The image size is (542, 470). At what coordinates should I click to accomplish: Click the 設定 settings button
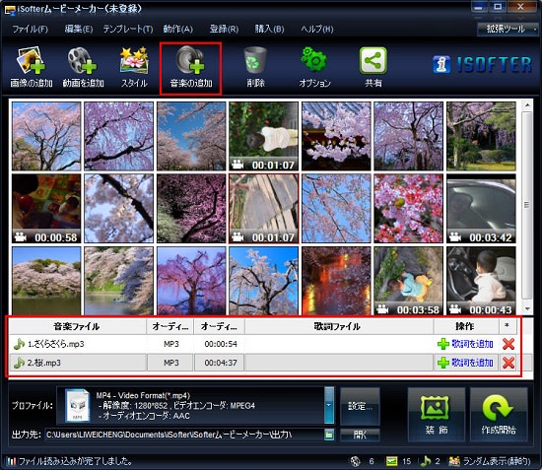(x=360, y=406)
